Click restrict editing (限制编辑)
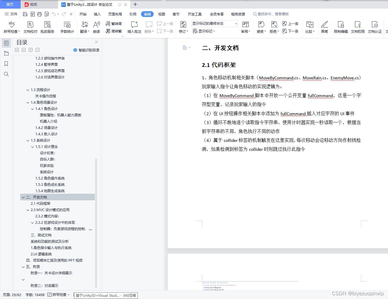This screenshot has width=388, height=299. pyautogui.click(x=341, y=27)
